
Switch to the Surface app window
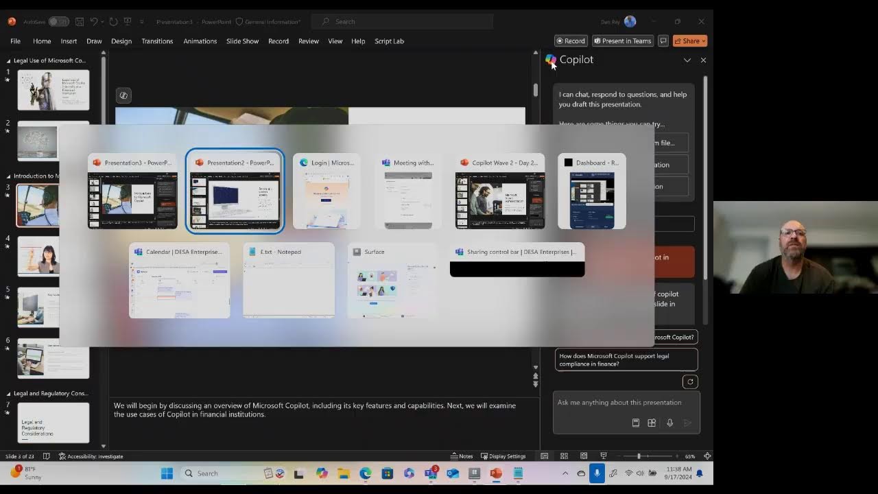pos(392,281)
